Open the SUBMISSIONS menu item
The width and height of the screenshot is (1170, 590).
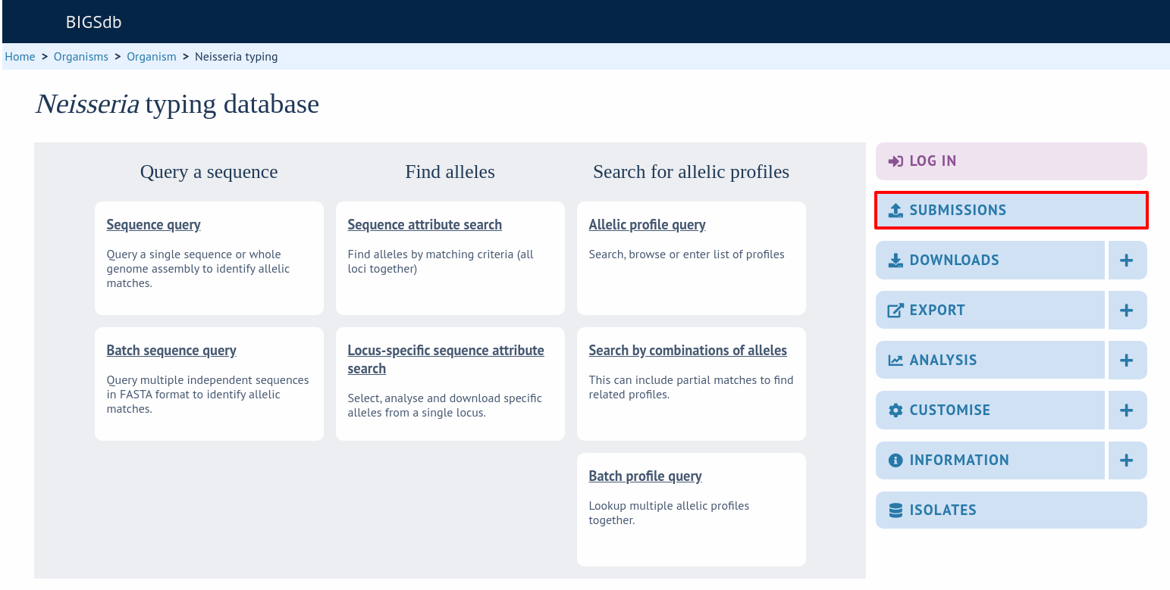pos(1011,211)
